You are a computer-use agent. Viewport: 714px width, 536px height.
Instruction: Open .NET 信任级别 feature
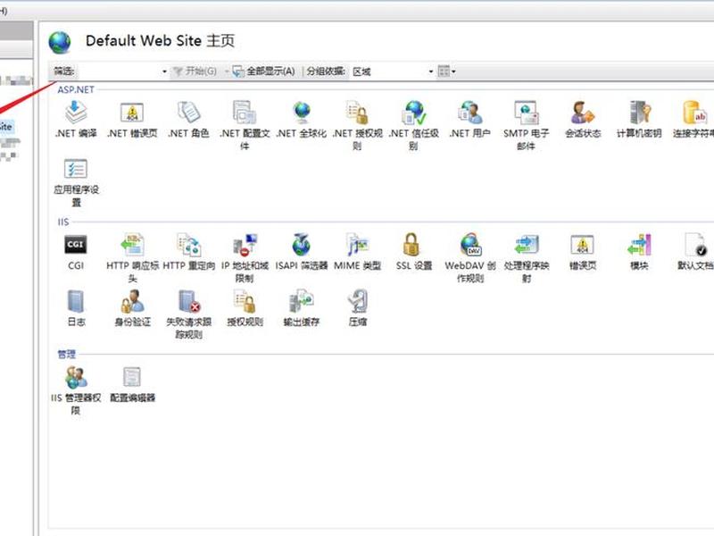pyautogui.click(x=414, y=125)
